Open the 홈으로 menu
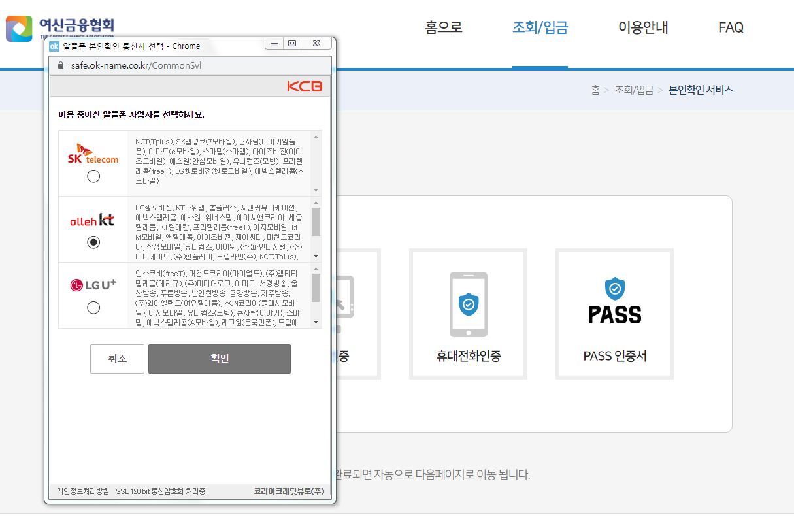This screenshot has height=524, width=794. click(x=444, y=27)
